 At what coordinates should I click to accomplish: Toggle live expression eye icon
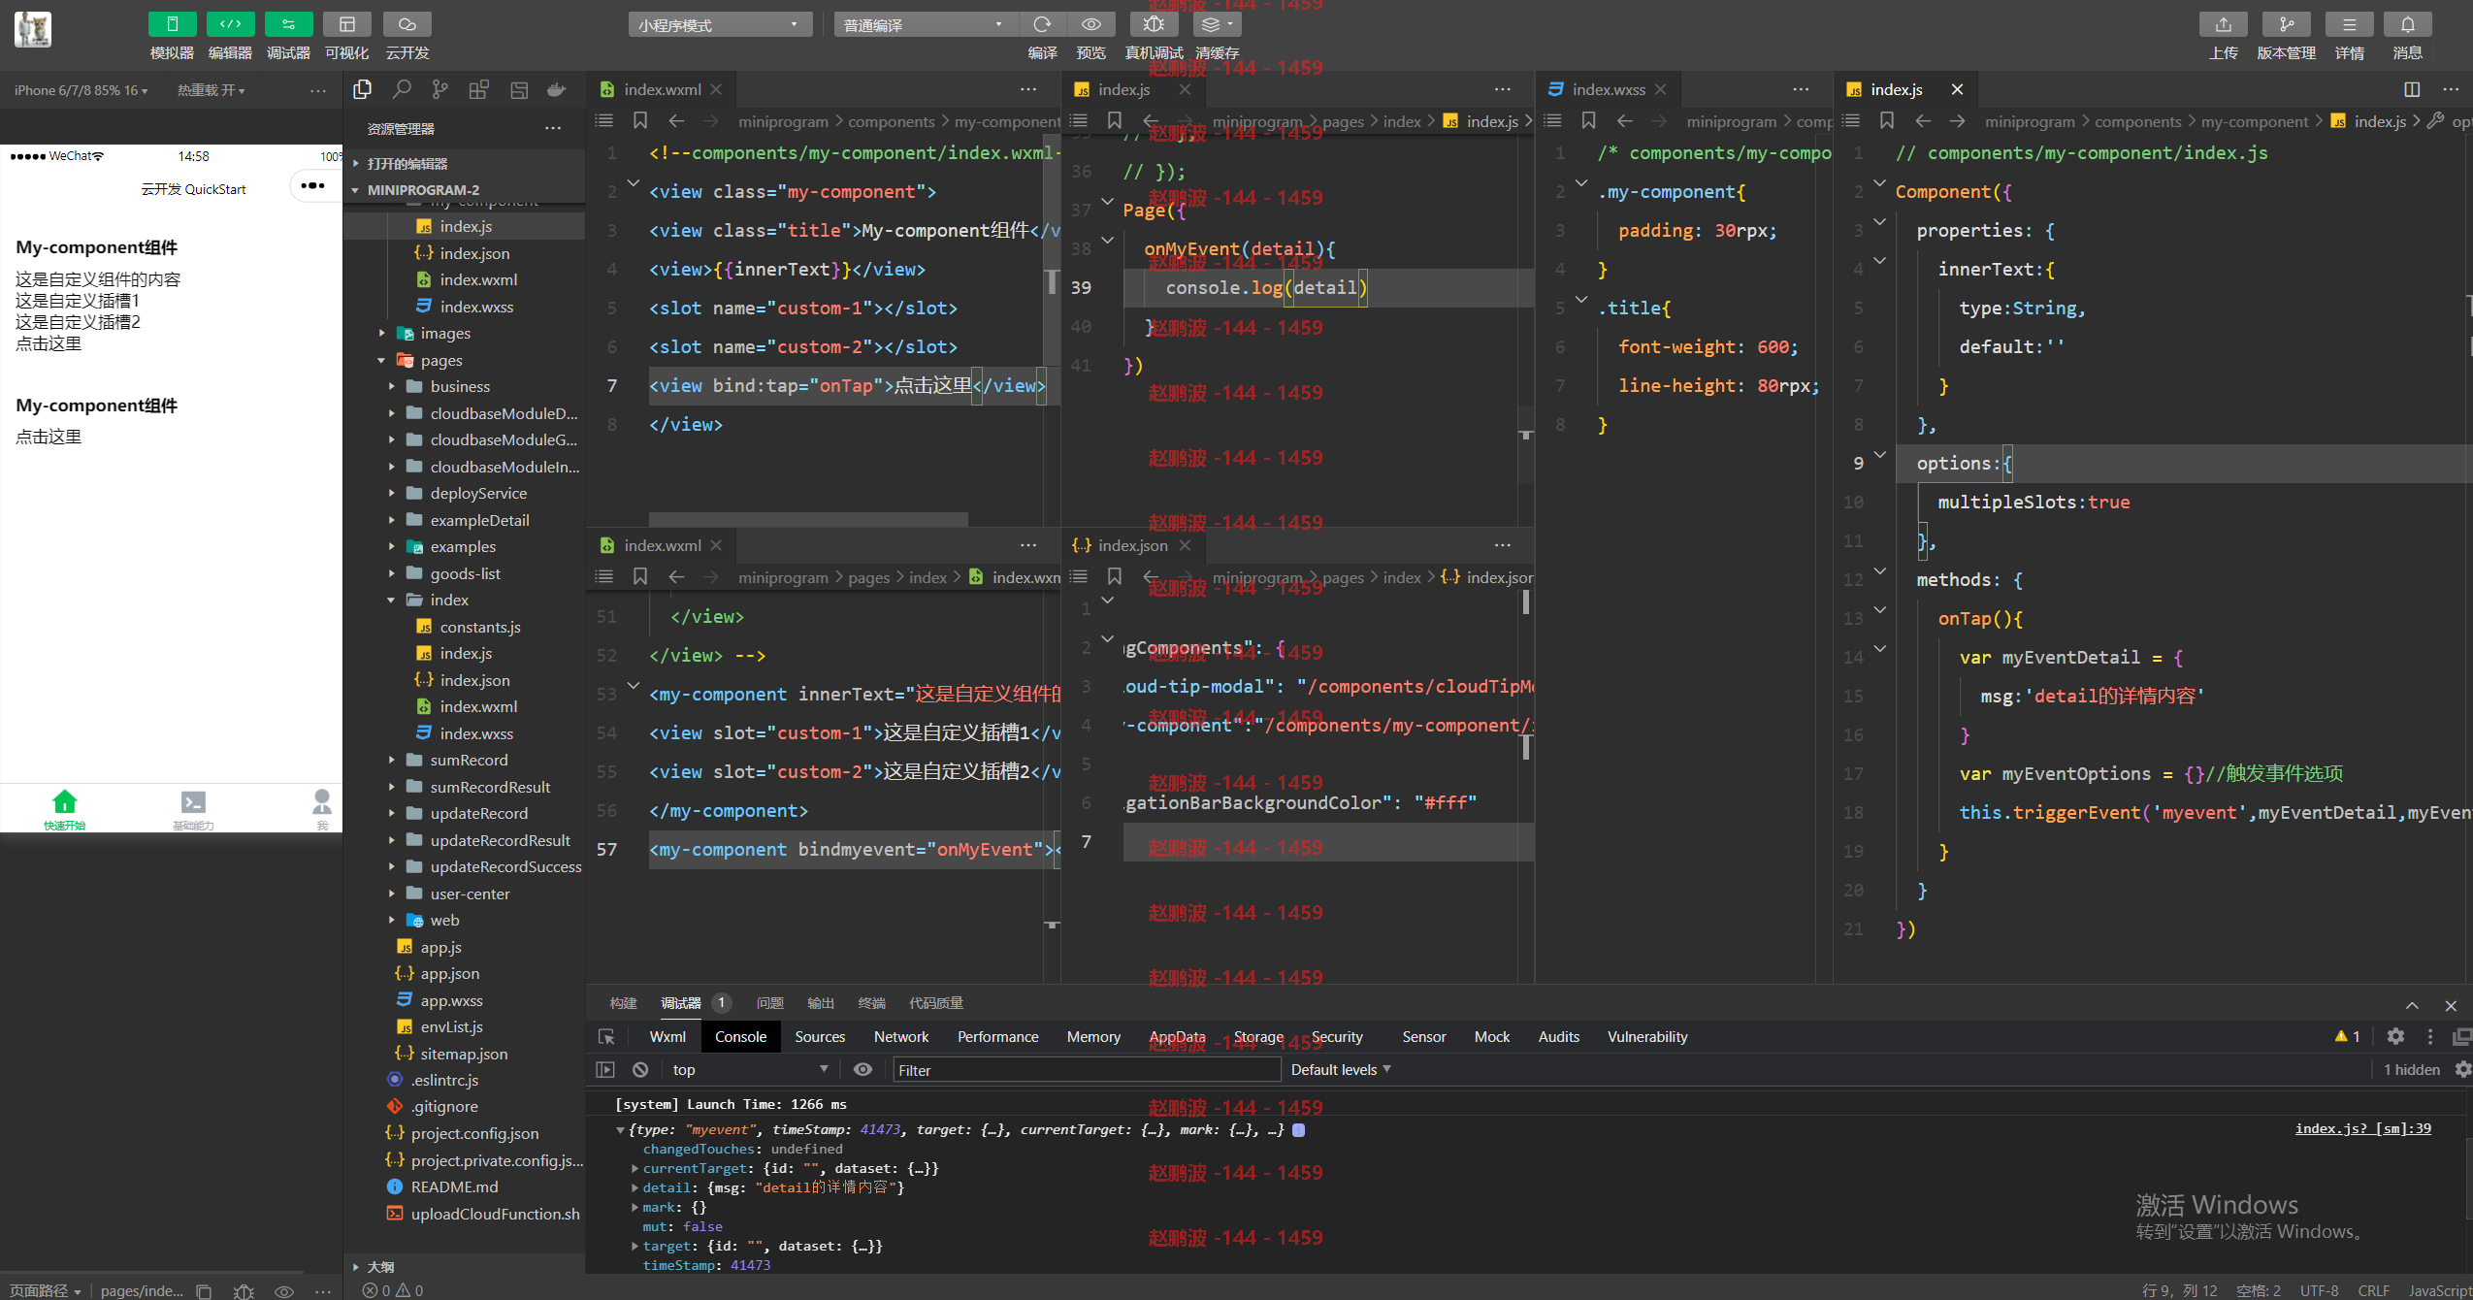point(862,1070)
